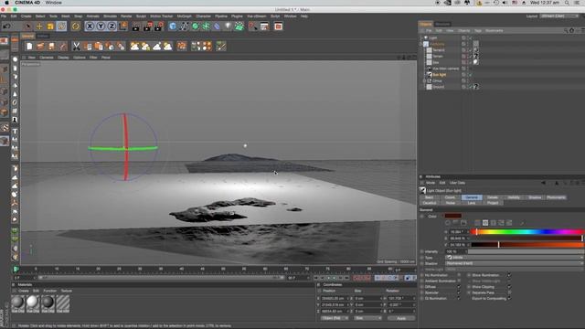
Task: Click the Vue scissors icon
Action: pos(76,47)
